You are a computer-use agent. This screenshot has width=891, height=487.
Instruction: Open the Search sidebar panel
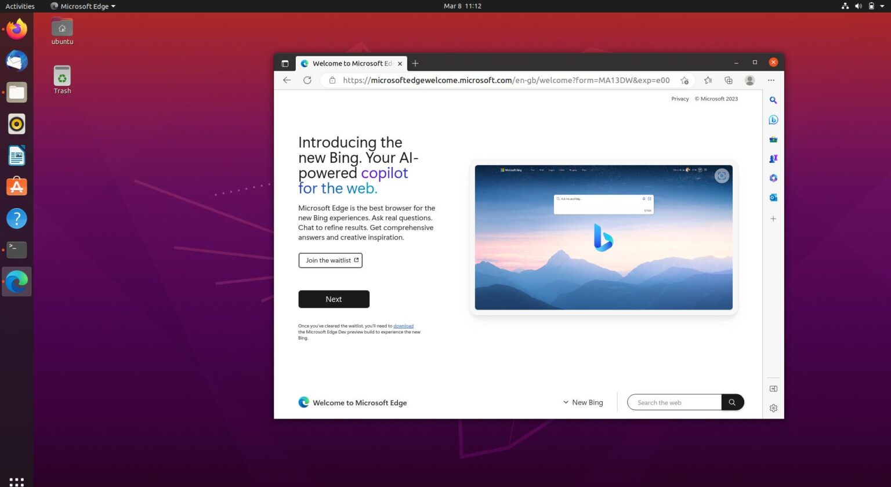tap(773, 100)
